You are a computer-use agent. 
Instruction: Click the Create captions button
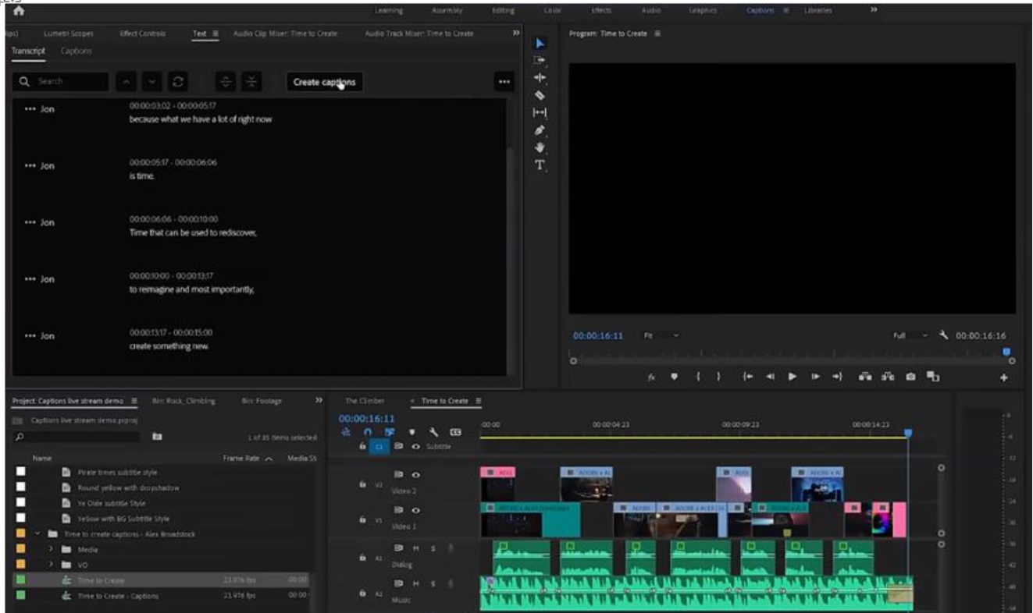[324, 82]
